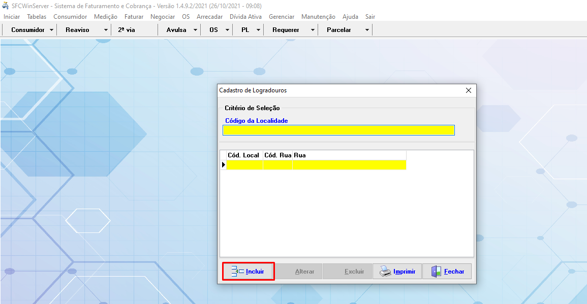Image resolution: width=587 pixels, height=304 pixels.
Task: Open the Tabelas menu
Action: 37,17
